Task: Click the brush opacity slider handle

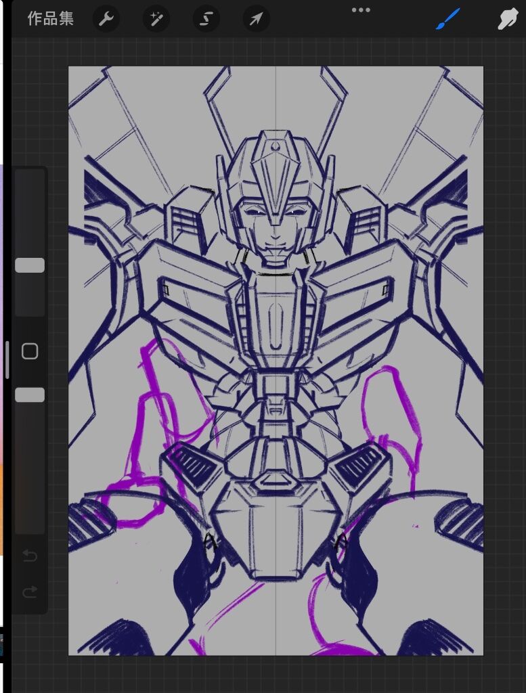Action: (x=30, y=395)
